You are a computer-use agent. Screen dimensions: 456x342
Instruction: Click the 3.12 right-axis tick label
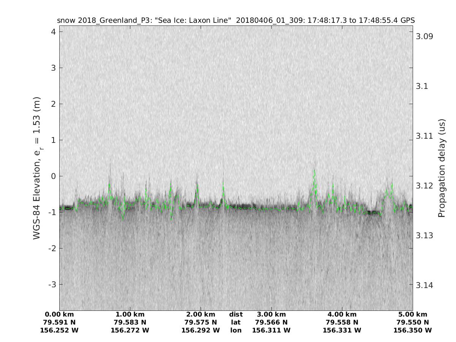click(424, 185)
